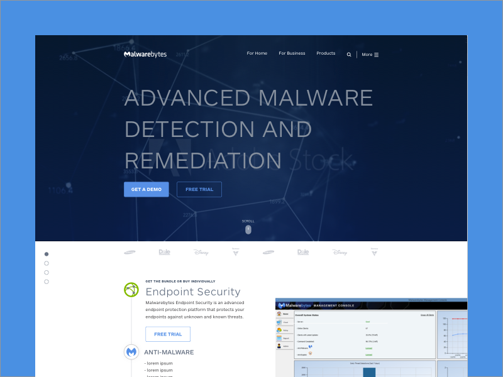The height and width of the screenshot is (377, 503).
Task: Open the For Home menu item
Action: [x=257, y=53]
